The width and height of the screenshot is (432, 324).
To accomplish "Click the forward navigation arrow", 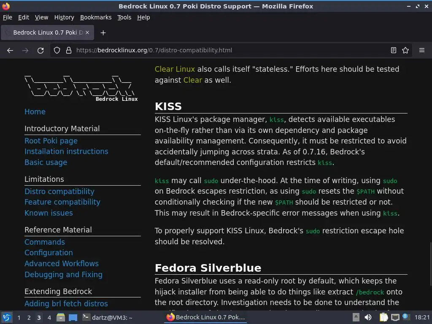I will coord(25,51).
